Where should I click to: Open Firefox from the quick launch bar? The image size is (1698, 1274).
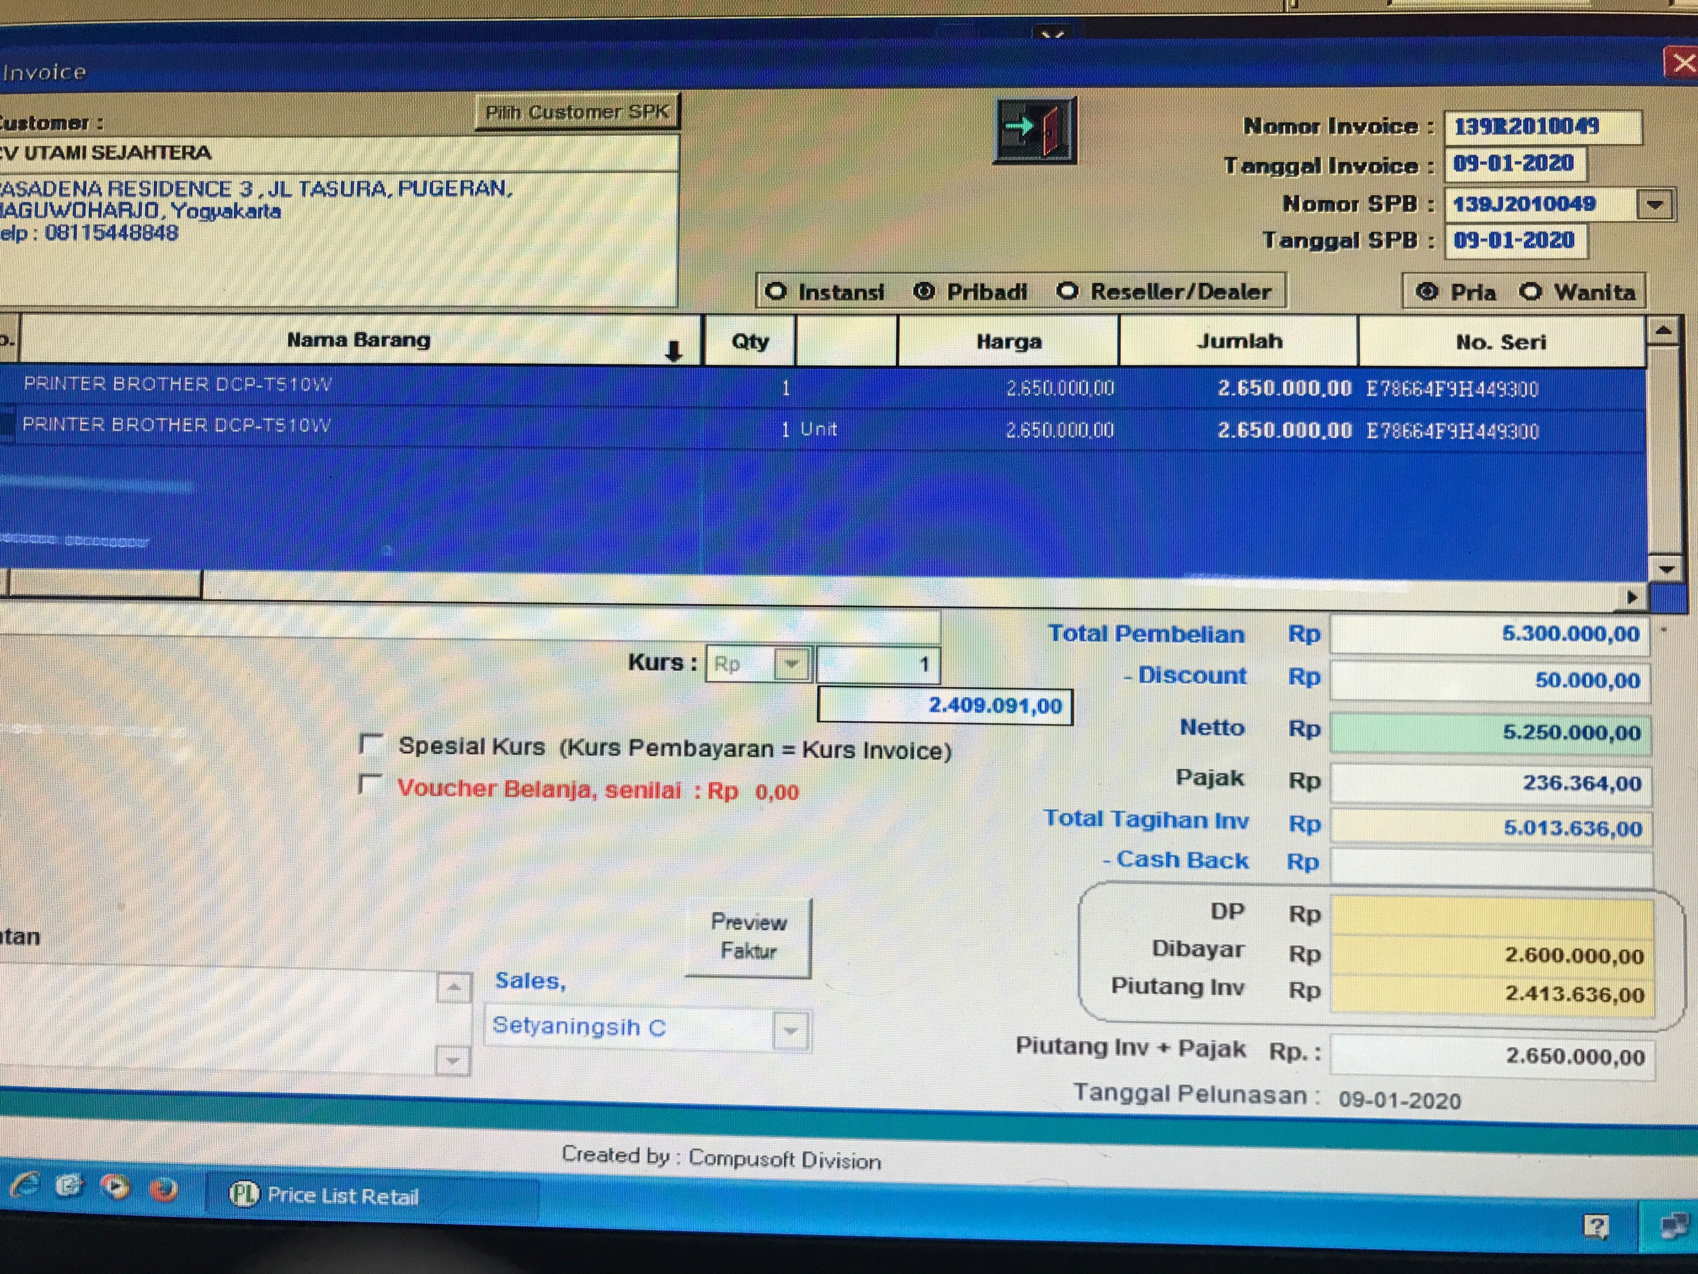tap(163, 1189)
